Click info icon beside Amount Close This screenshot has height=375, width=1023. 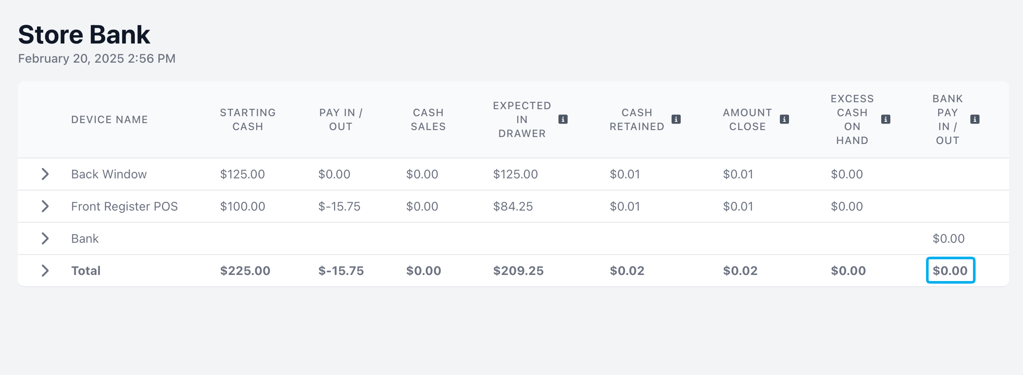click(x=784, y=119)
